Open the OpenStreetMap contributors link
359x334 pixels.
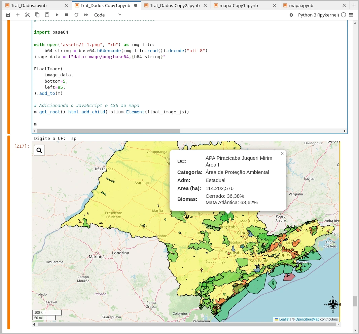coord(307,319)
